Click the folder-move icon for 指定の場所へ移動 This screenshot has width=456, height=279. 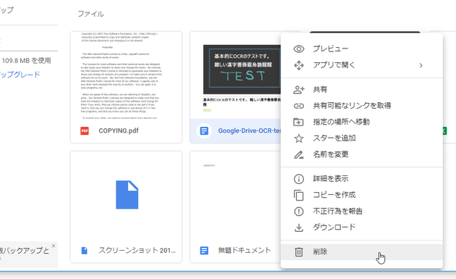pyautogui.click(x=298, y=122)
